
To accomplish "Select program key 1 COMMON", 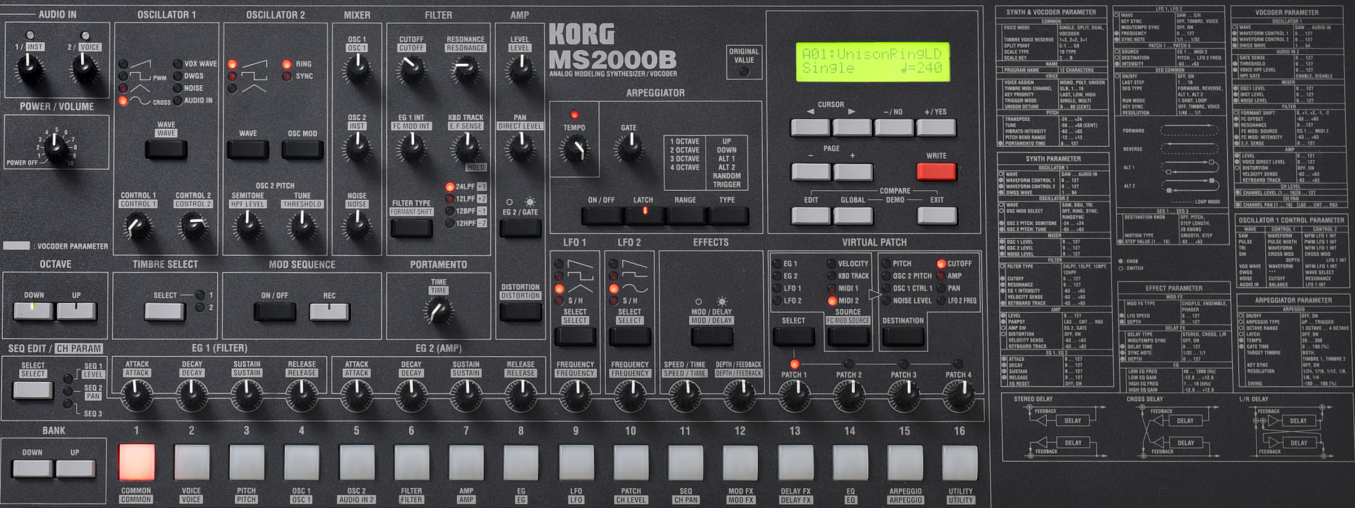I will pyautogui.click(x=136, y=462).
